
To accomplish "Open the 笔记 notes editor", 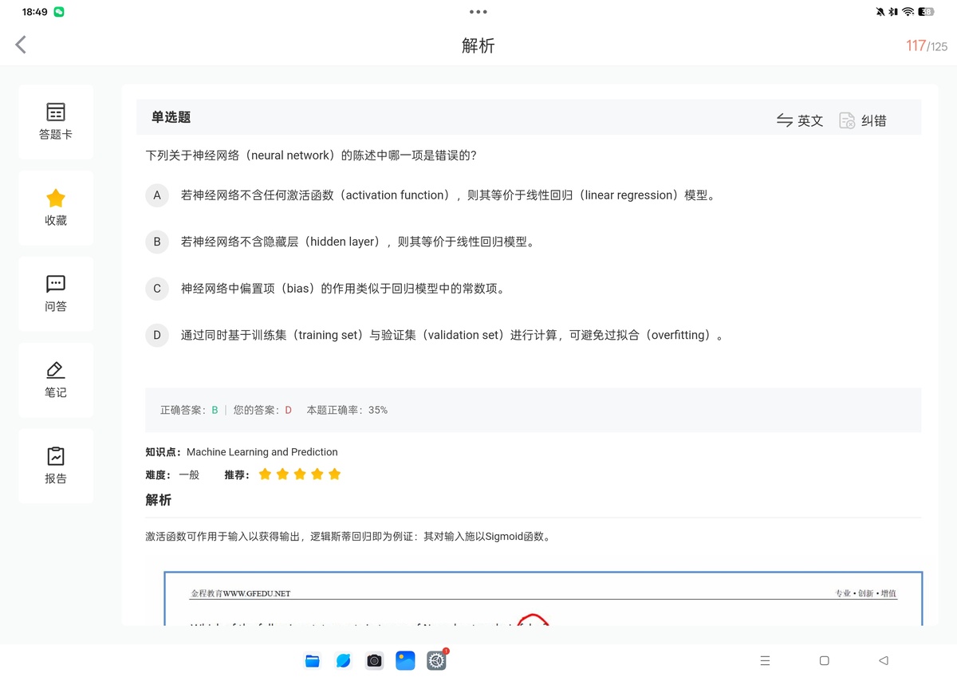I will point(56,380).
